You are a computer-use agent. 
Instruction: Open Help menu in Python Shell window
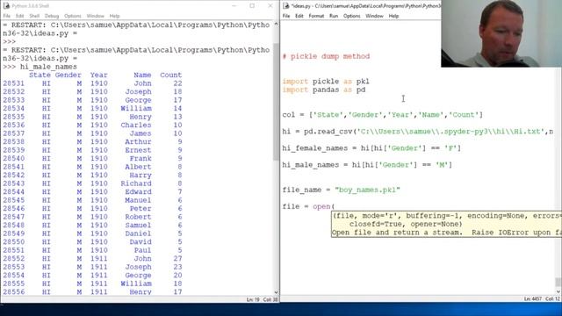click(x=114, y=16)
